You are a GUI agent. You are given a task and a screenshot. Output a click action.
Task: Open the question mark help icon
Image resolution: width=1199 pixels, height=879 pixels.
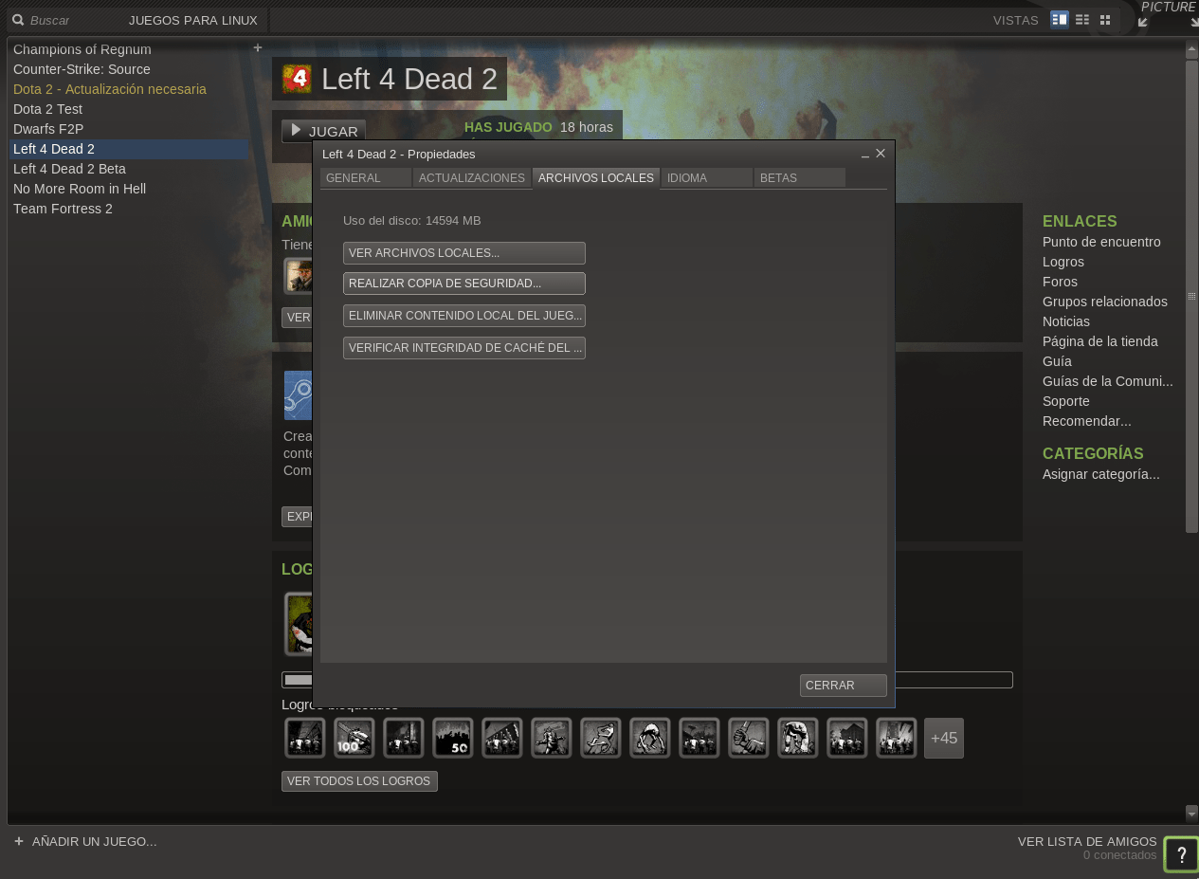(1182, 854)
